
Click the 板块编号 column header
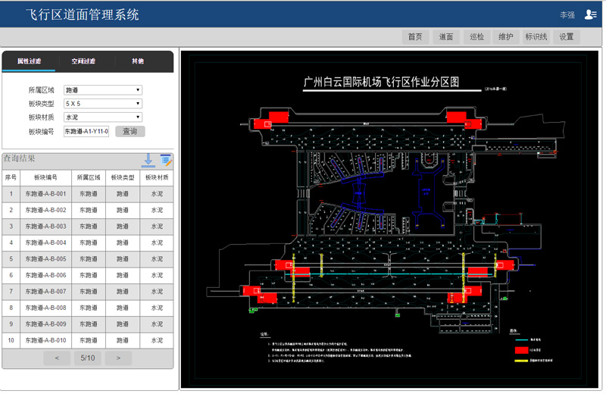pos(45,177)
